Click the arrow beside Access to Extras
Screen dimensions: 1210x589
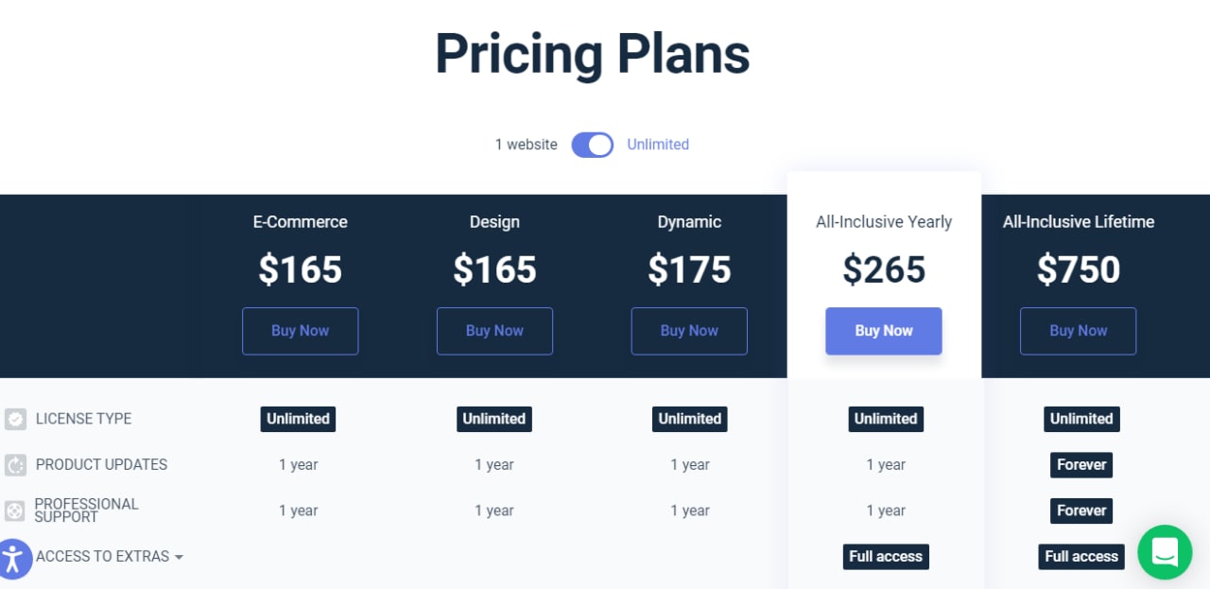[x=179, y=558]
